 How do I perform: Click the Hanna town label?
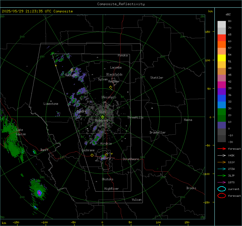pyautogui.click(x=188, y=120)
